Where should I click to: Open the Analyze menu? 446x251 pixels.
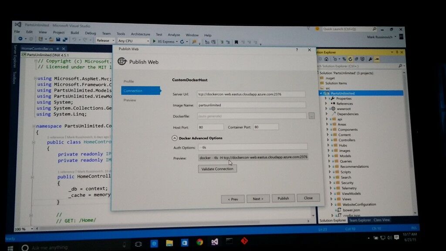tap(174, 35)
